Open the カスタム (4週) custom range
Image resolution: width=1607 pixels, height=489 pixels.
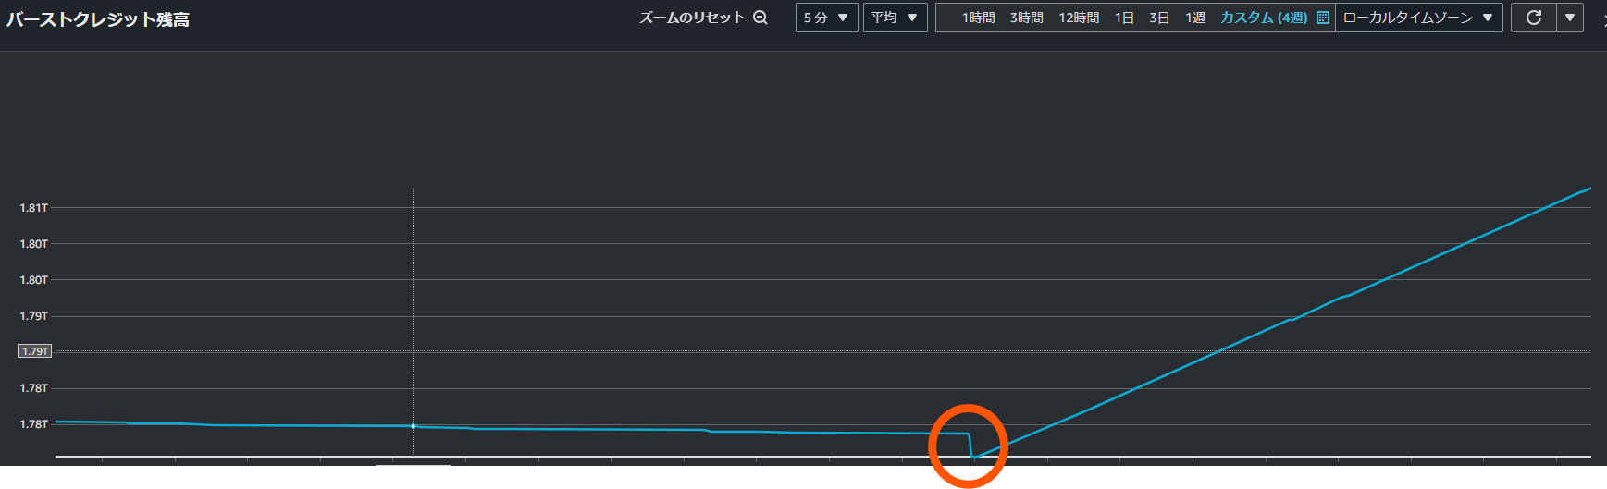[1264, 18]
